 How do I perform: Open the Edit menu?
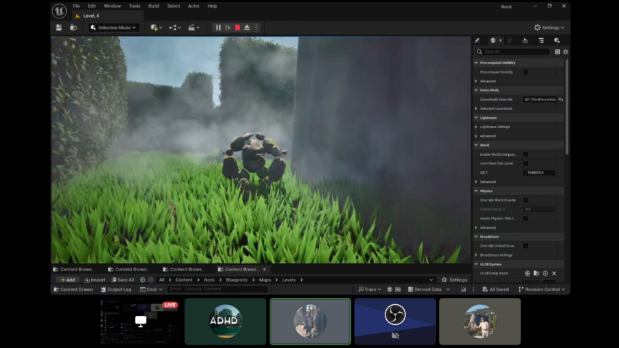[x=92, y=6]
